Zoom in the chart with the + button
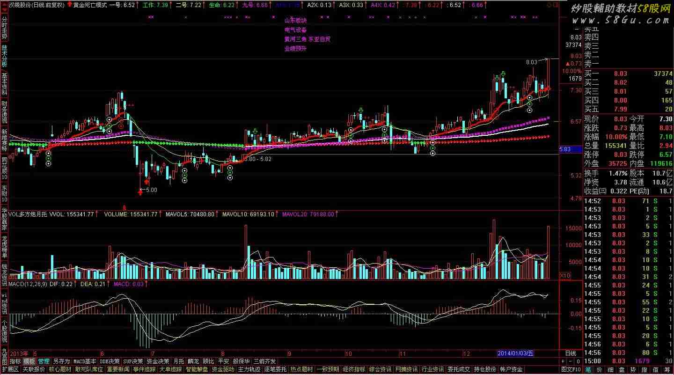674x375 pixels. tap(564, 361)
